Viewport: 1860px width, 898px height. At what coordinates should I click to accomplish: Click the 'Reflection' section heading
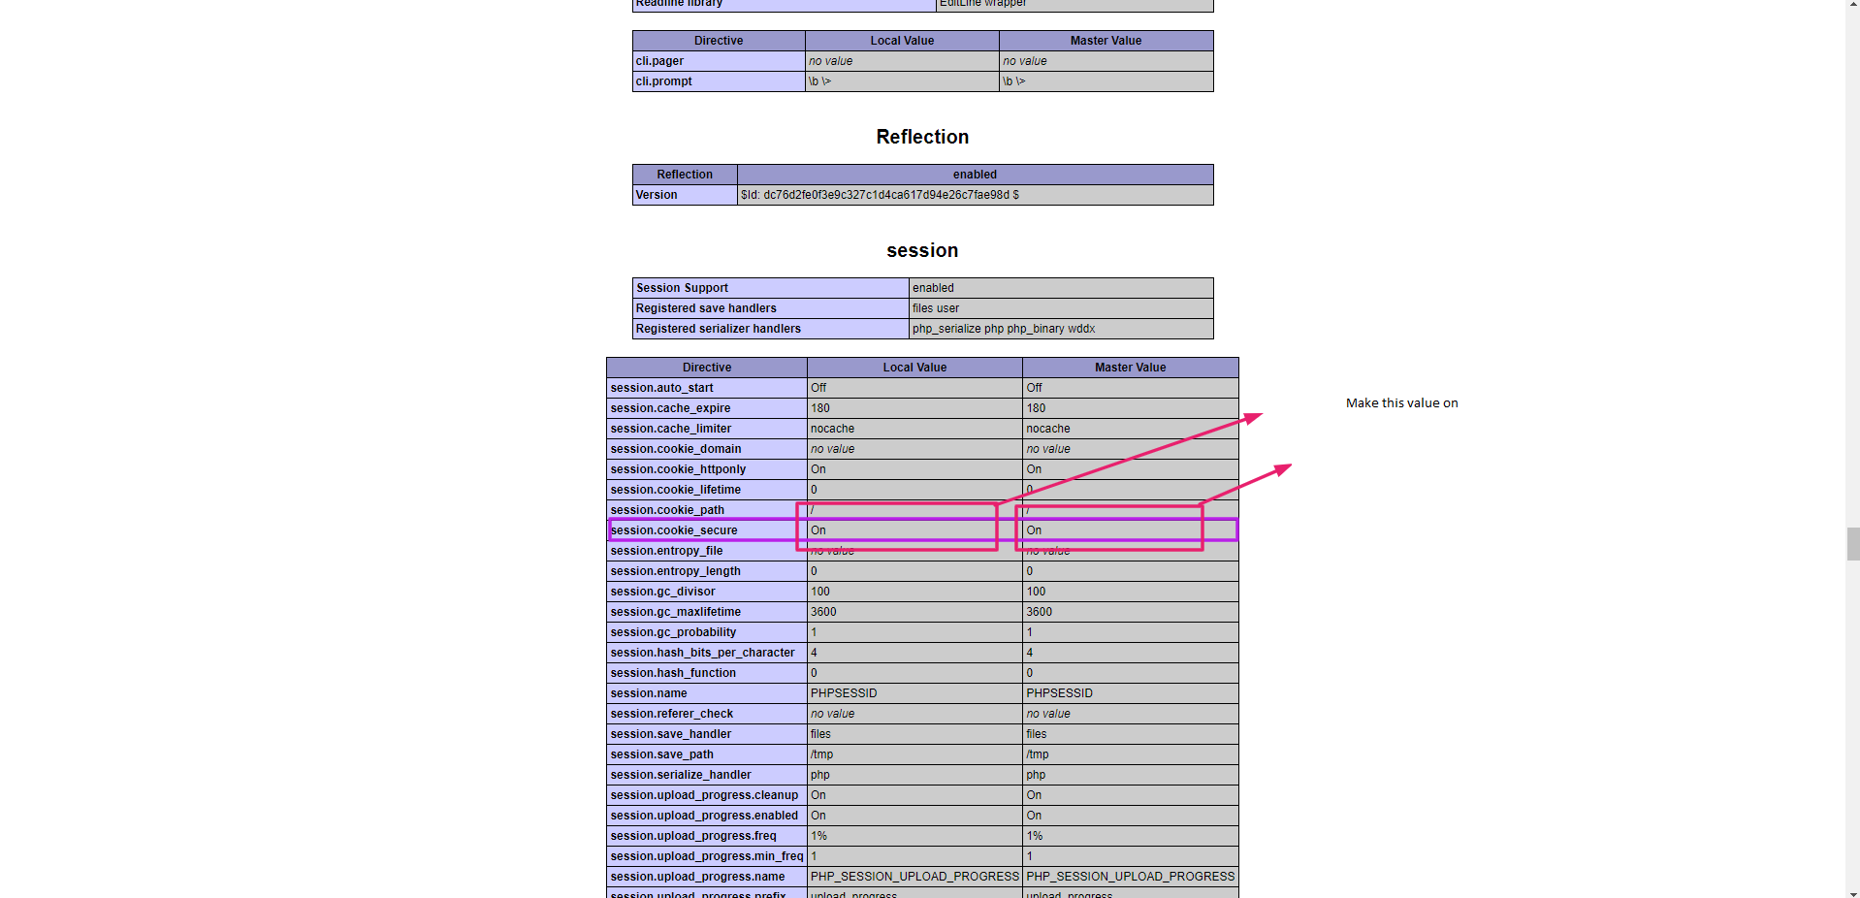click(922, 137)
